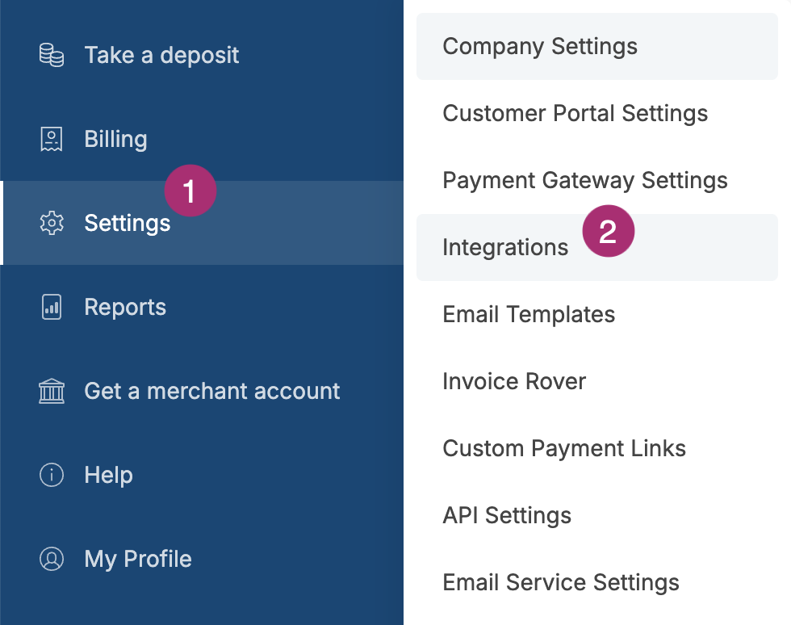
Task: Click the numbered badge labeled 1
Action: pyautogui.click(x=190, y=191)
